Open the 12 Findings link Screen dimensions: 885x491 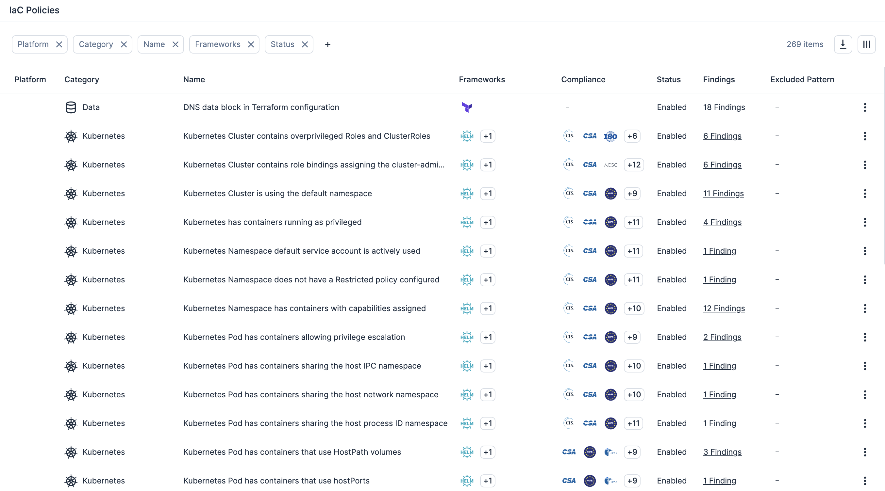[724, 309]
